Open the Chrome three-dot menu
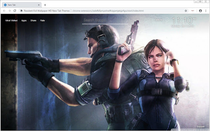This screenshot has width=210, height=131. [x=206, y=11]
